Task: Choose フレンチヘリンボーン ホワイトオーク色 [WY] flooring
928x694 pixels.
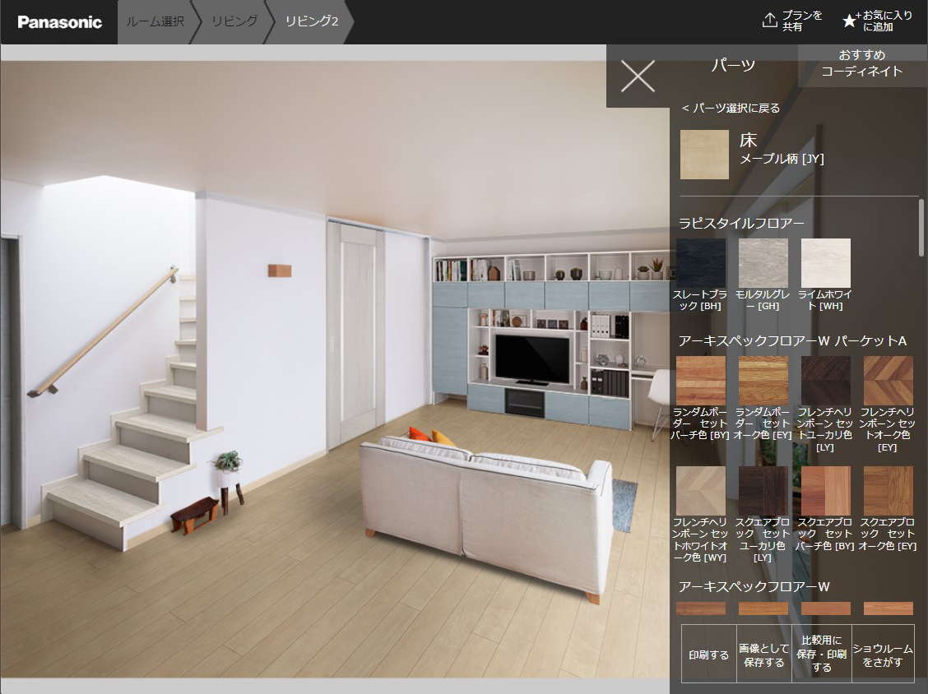Action: click(700, 491)
